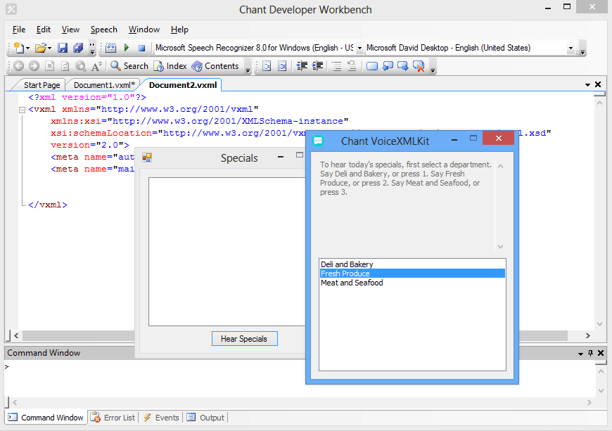Click the help Forward navigation arrow

tap(34, 66)
